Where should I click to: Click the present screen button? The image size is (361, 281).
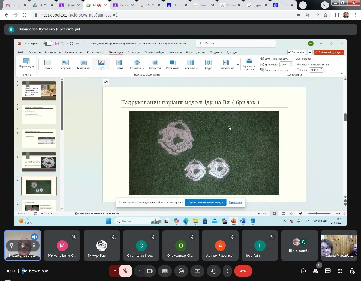197,271
